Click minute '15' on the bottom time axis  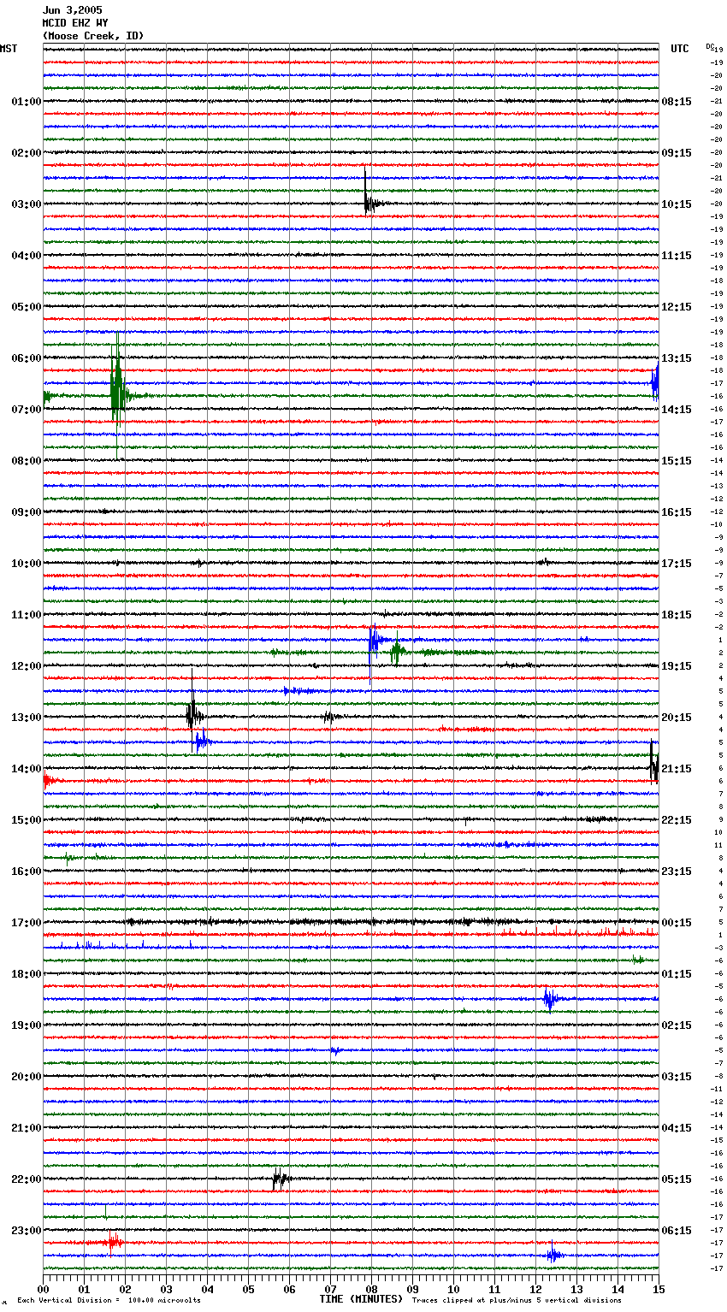659,1289
